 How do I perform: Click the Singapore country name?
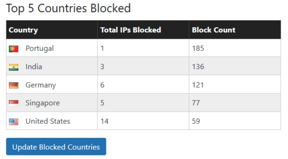(42, 103)
